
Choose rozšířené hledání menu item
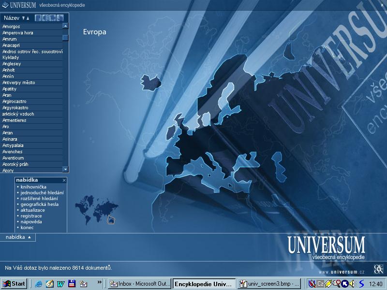point(39,199)
